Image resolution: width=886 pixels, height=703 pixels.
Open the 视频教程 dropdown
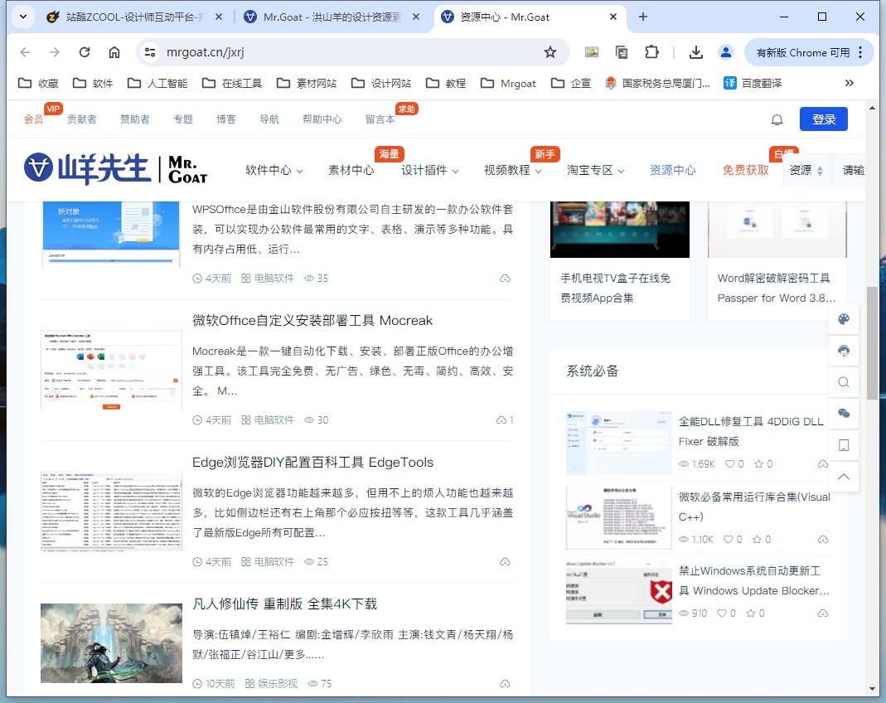[x=511, y=171]
